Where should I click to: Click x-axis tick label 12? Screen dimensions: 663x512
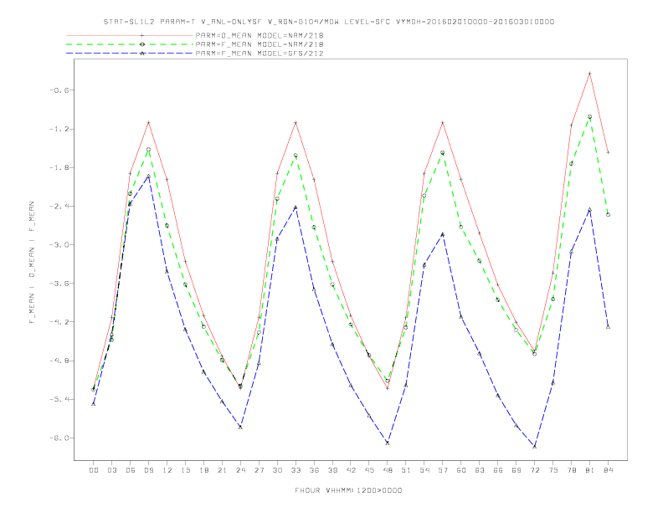167,470
